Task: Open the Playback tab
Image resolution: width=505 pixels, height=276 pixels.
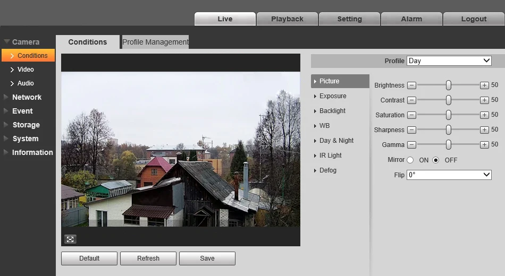Action: [x=287, y=19]
